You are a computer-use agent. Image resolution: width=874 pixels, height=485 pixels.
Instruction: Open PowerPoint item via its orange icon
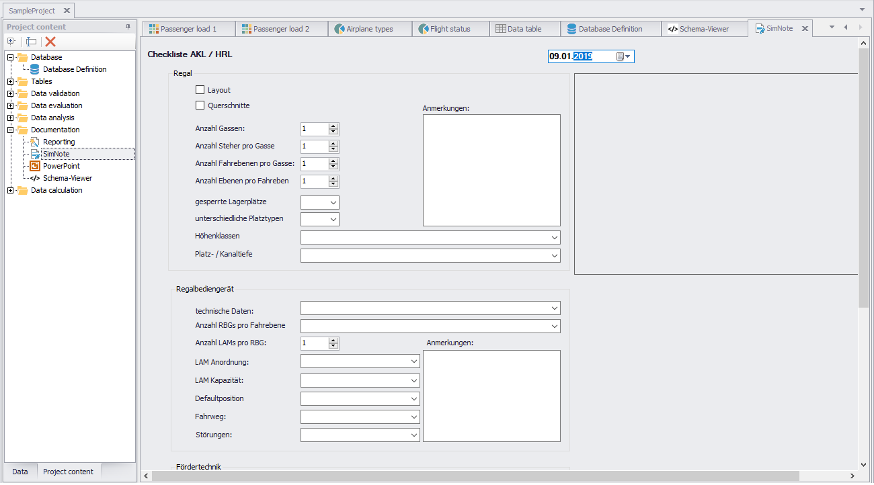click(36, 166)
